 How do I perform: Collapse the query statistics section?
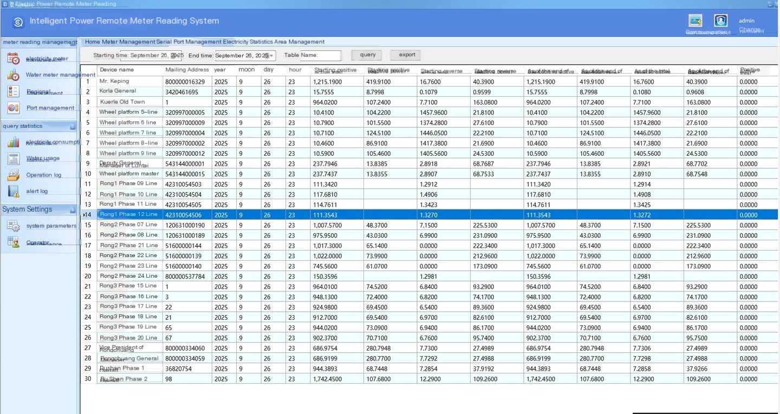[73, 126]
